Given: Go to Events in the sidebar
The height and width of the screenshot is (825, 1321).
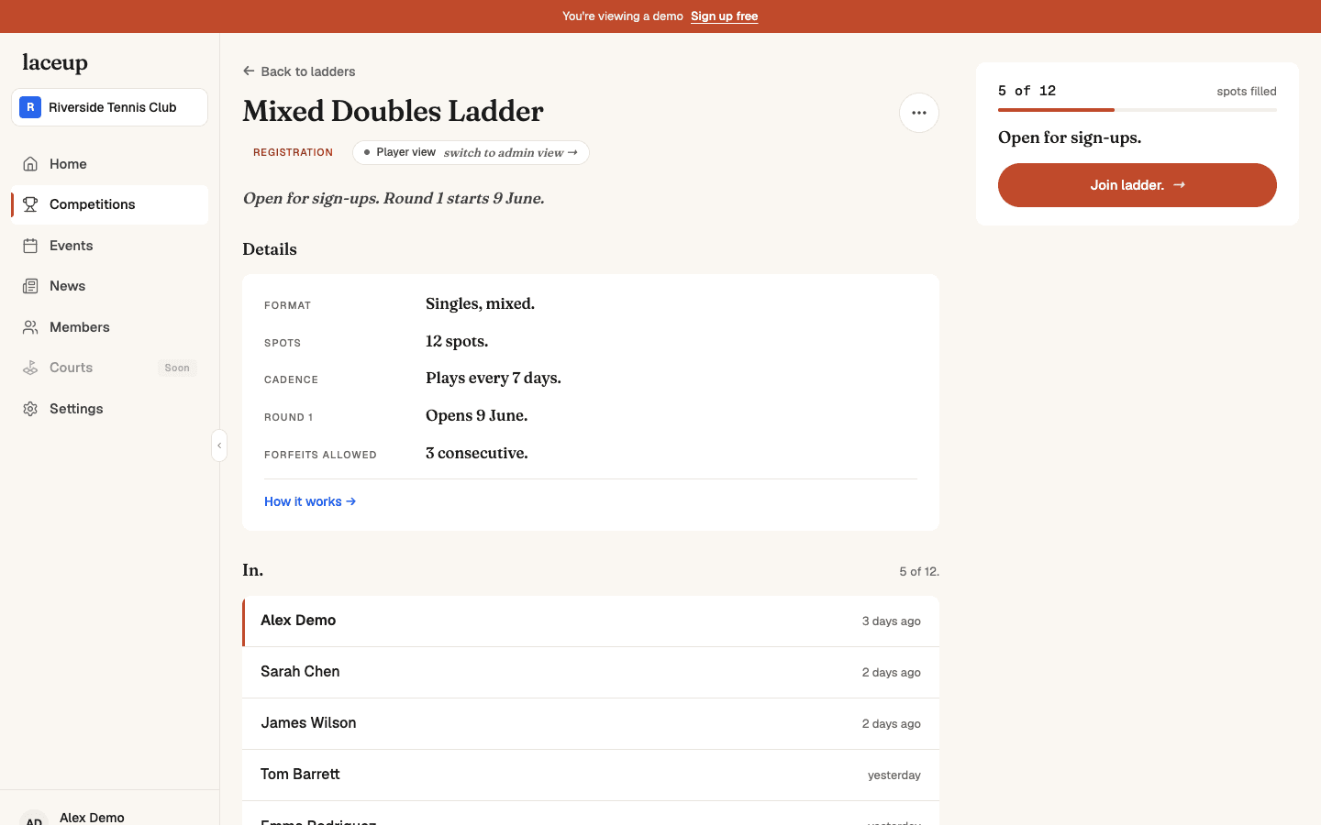Looking at the screenshot, I should coord(109,246).
